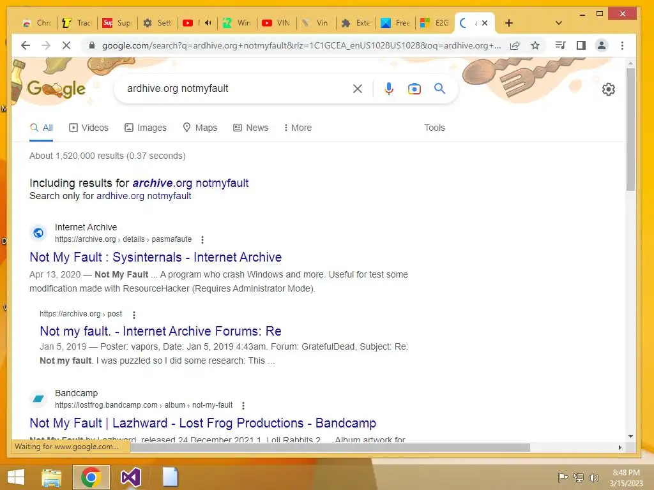Click the browser forward arrow
The image size is (654, 490).
point(46,45)
